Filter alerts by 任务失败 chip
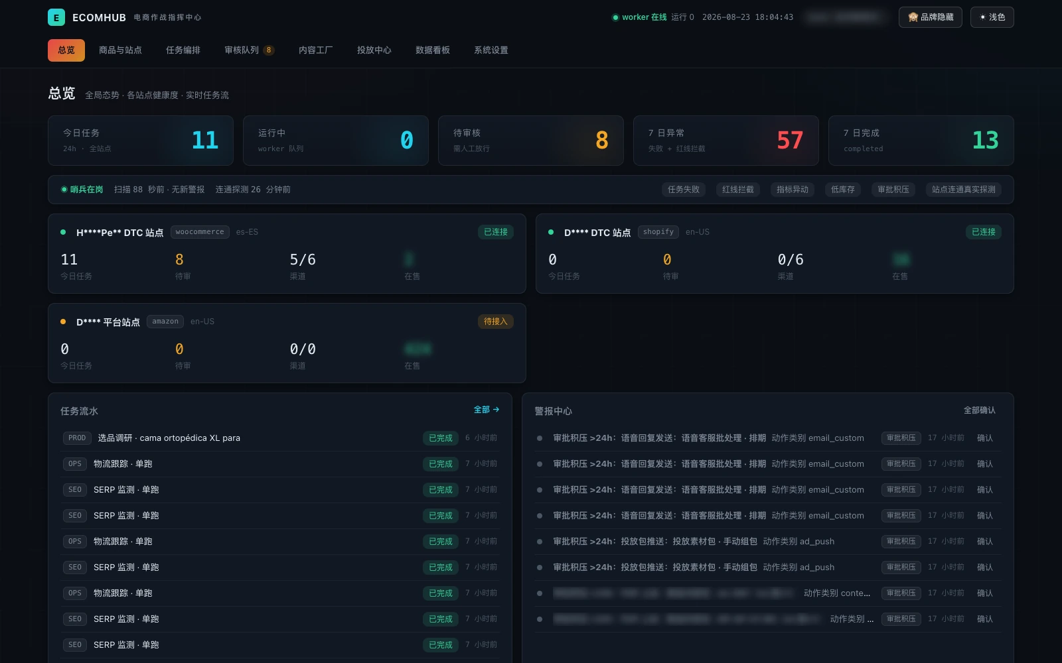 coord(684,190)
